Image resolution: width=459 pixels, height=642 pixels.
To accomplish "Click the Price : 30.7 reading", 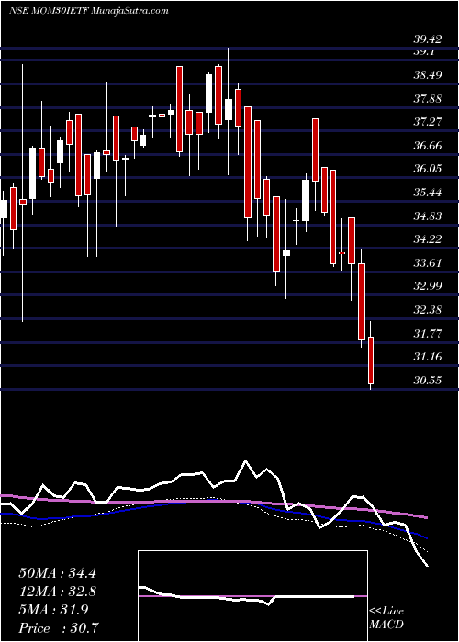I will coord(59,628).
